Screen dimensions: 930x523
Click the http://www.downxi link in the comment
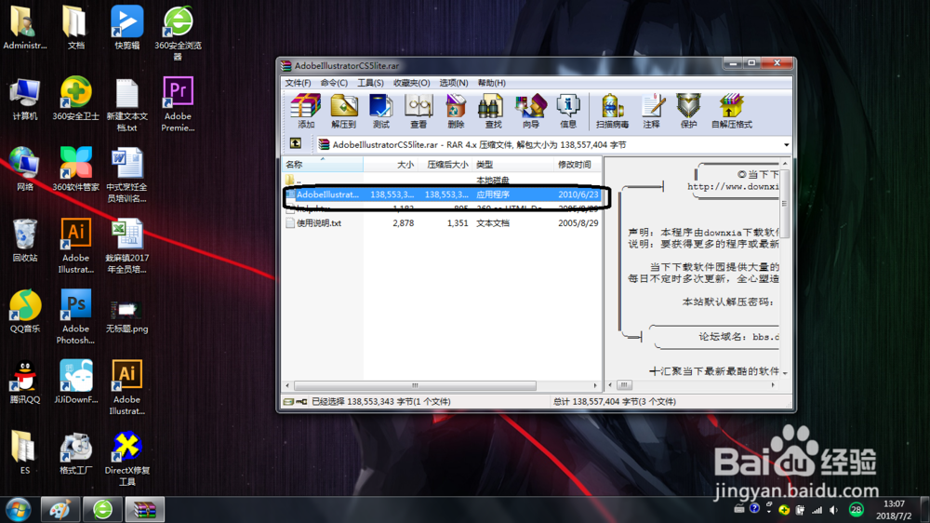[733, 186]
